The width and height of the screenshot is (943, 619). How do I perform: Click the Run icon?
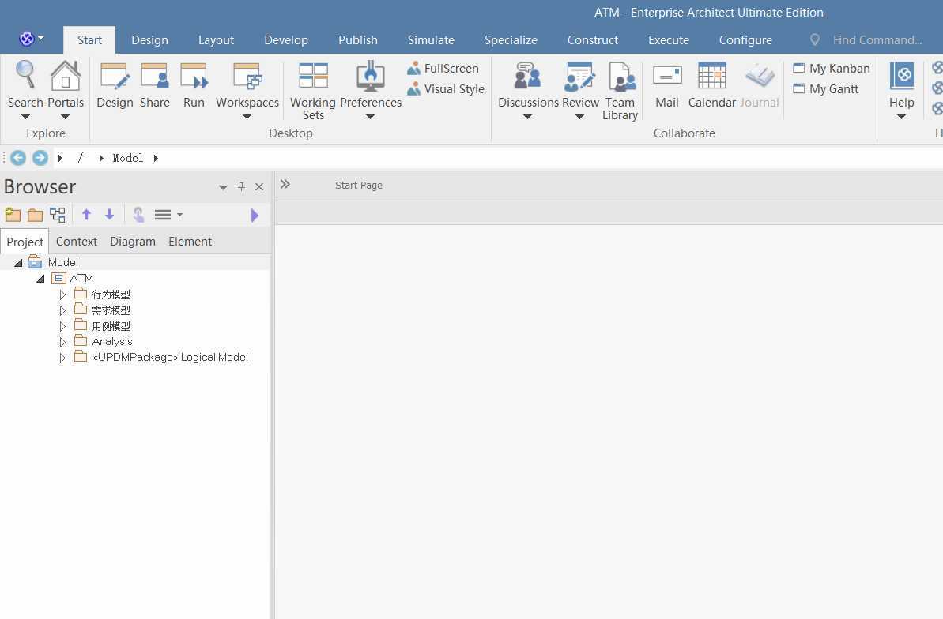(x=194, y=77)
